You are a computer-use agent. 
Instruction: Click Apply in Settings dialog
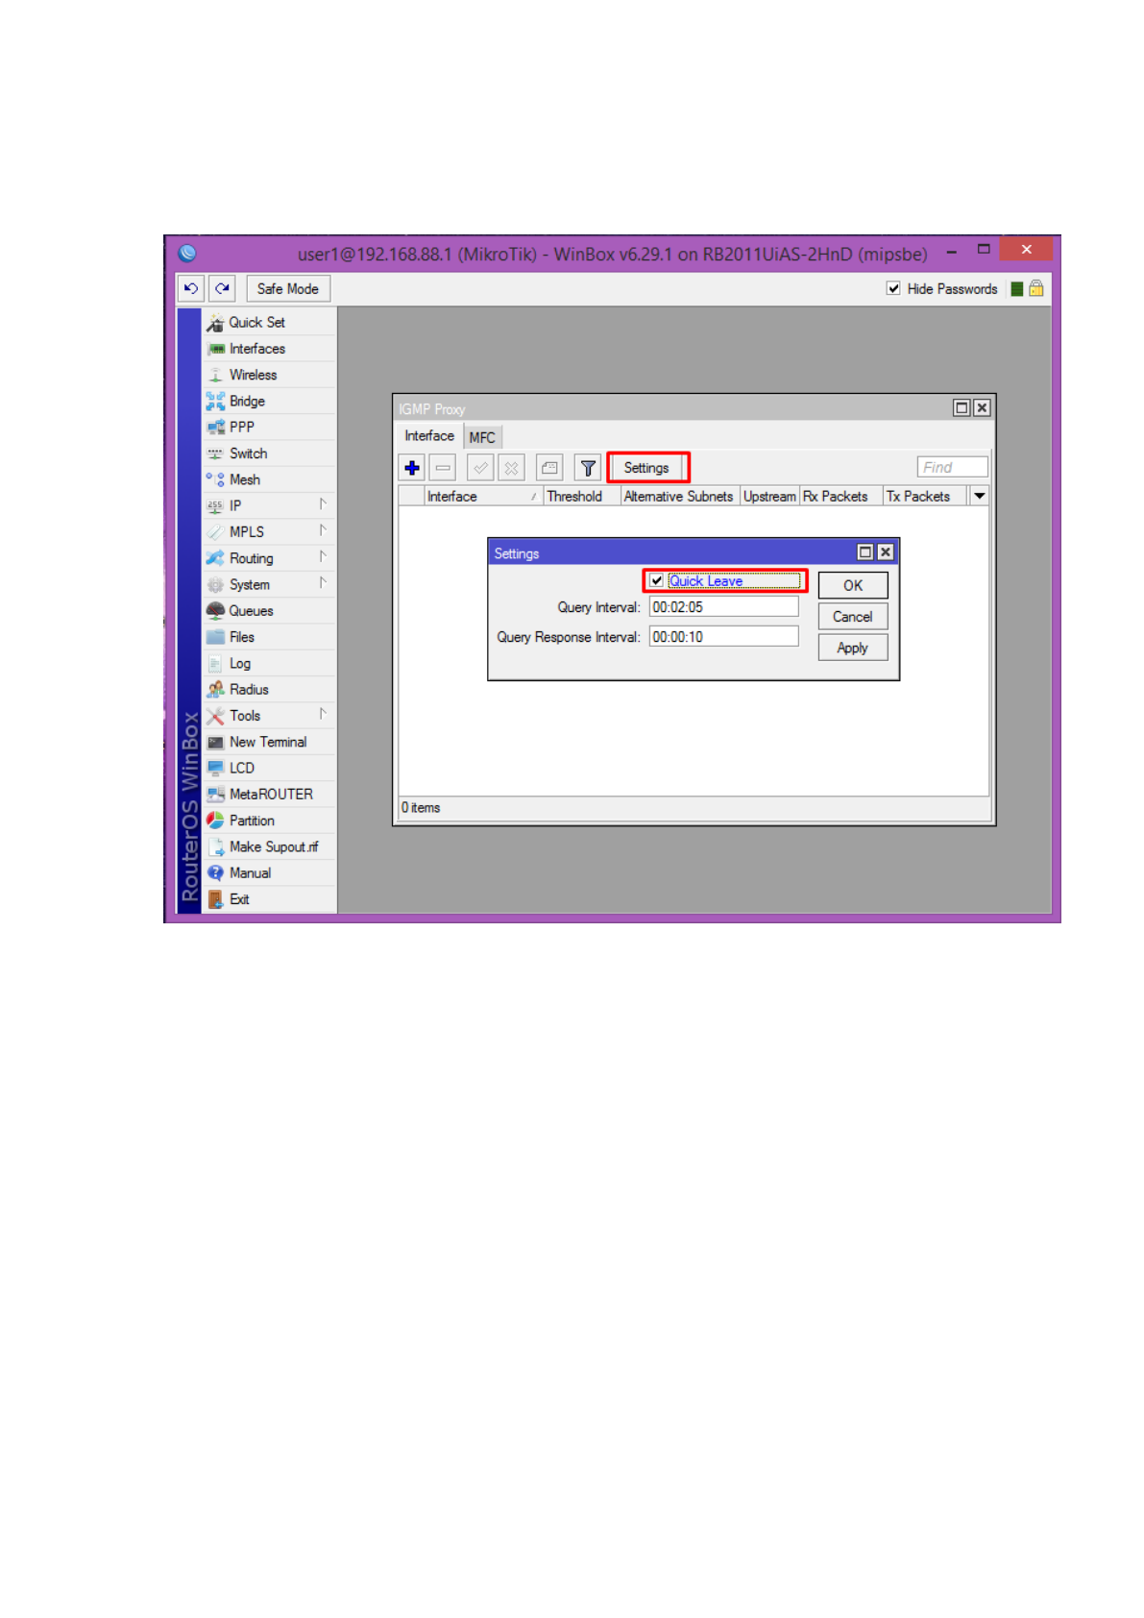point(853,649)
